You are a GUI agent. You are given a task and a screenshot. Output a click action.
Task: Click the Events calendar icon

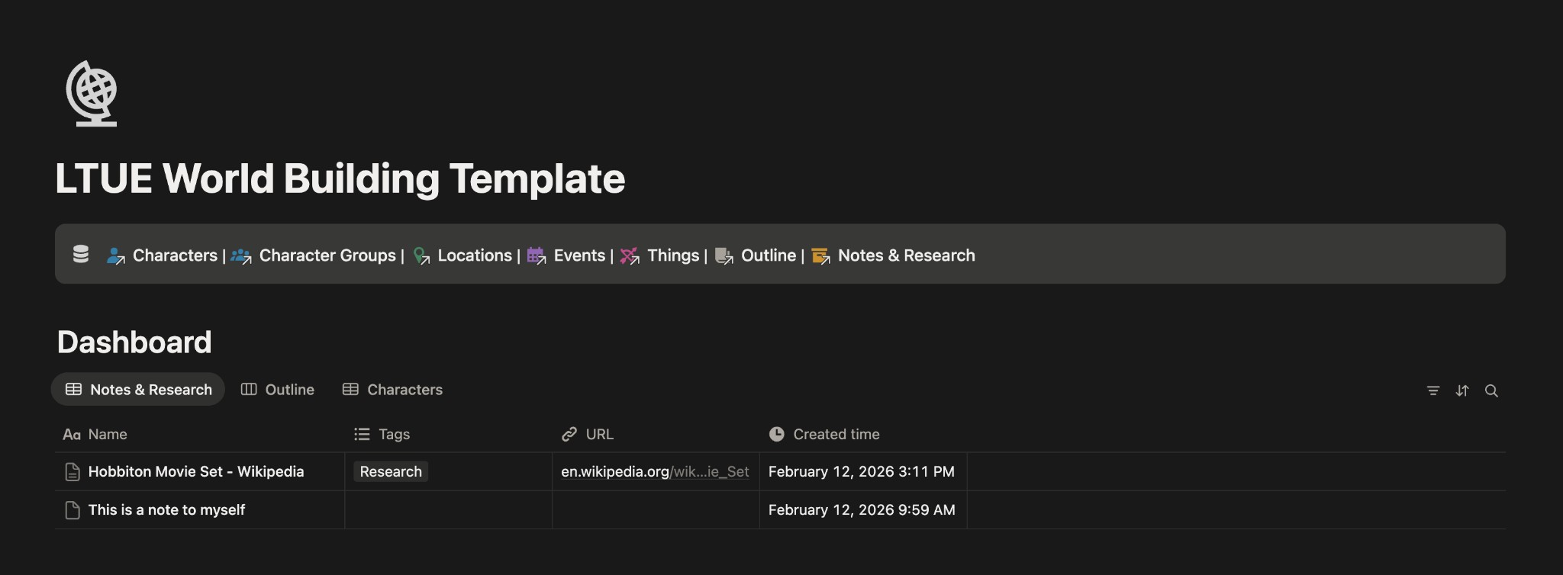(x=537, y=256)
